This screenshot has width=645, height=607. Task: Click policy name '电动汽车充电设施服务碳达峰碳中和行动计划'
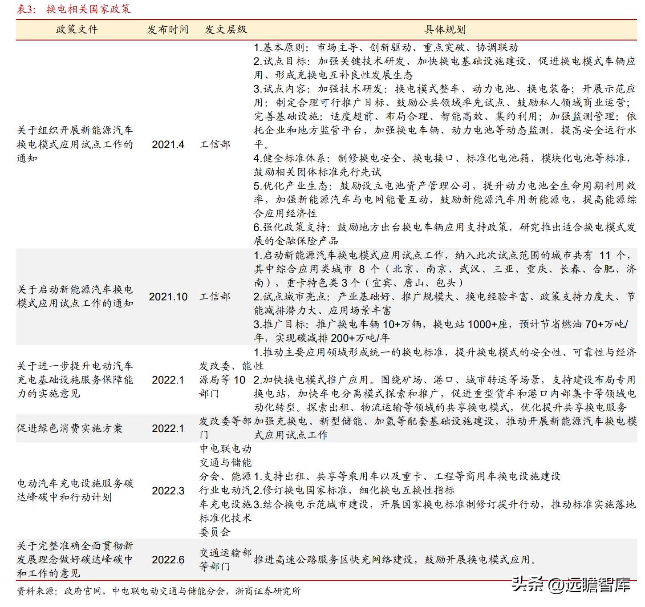pyautogui.click(x=75, y=490)
